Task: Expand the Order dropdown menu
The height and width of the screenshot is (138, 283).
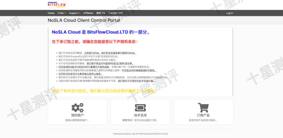Action: 62,13
